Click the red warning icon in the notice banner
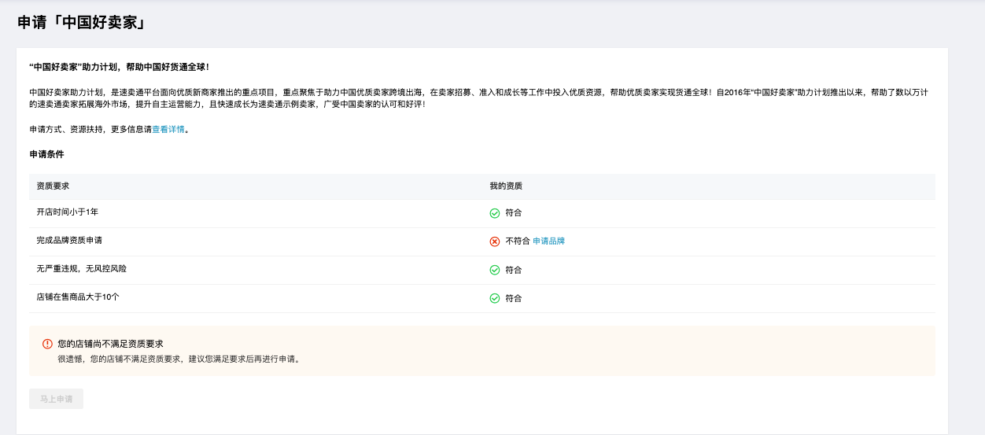 coord(47,344)
